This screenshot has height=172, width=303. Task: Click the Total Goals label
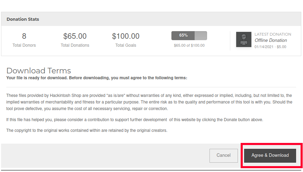point(126,45)
